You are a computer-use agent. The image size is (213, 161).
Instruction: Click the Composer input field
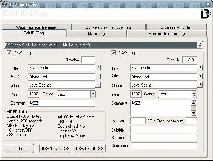pyautogui.click(x=164, y=146)
